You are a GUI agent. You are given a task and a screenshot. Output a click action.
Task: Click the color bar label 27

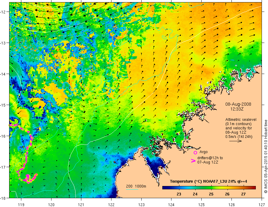pos(243,194)
